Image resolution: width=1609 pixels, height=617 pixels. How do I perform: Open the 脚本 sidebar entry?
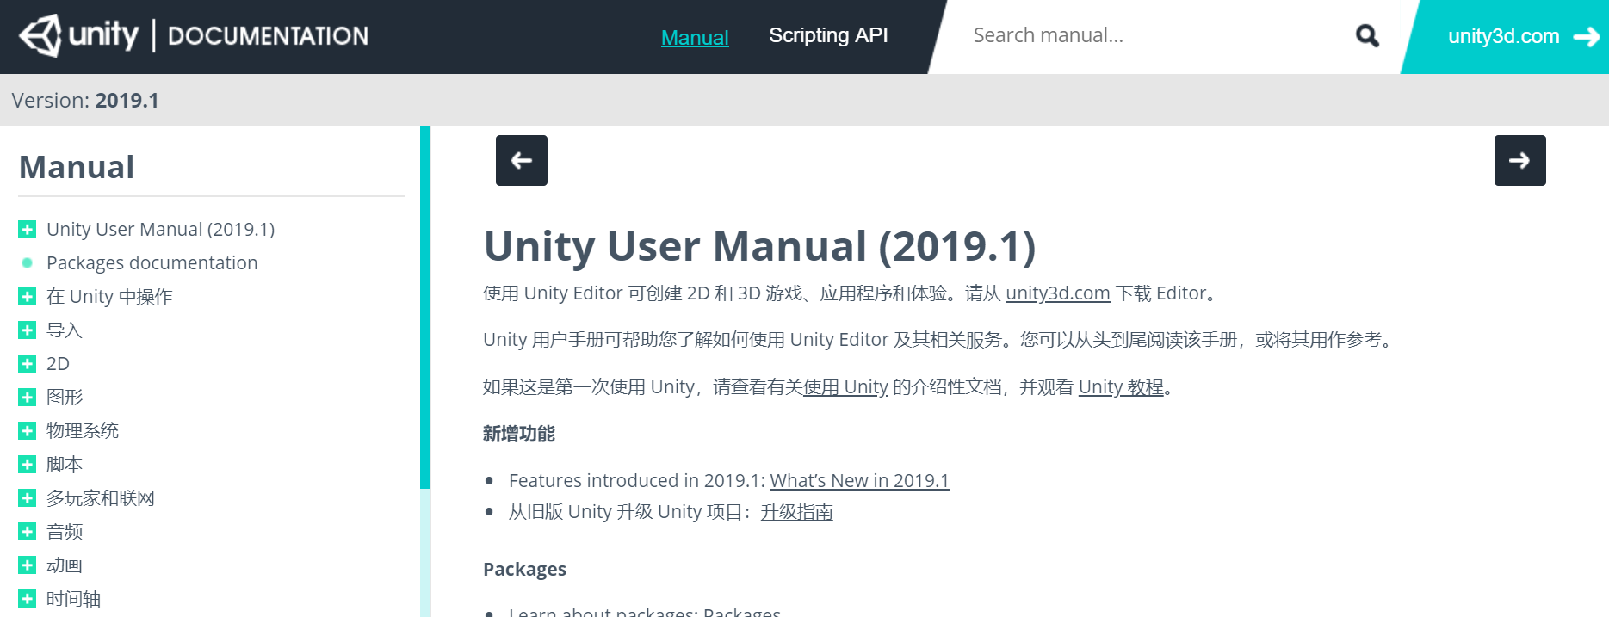(x=65, y=465)
